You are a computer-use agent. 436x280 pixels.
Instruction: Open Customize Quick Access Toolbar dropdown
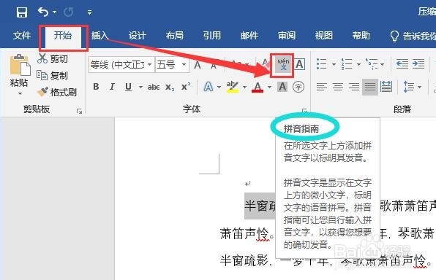click(x=89, y=12)
